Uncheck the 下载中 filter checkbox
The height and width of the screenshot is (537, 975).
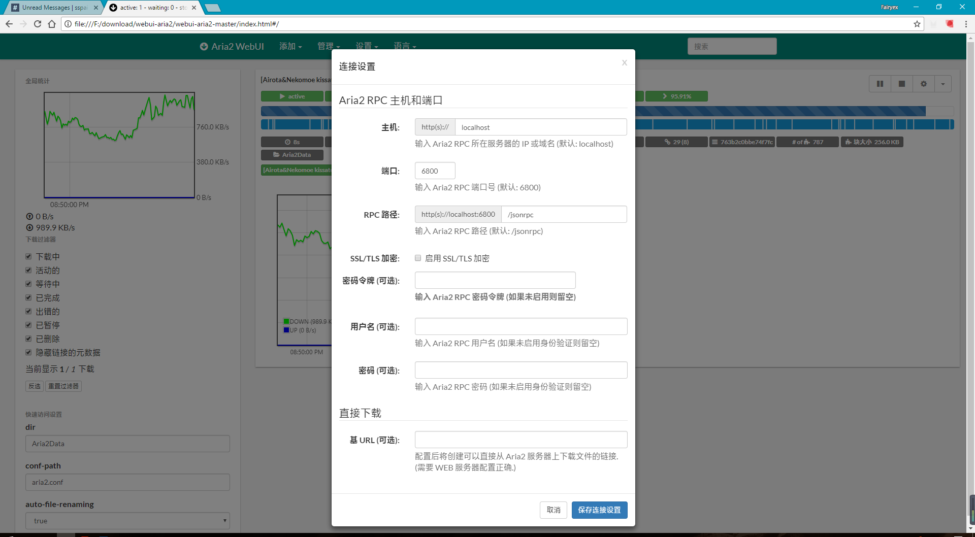[29, 256]
